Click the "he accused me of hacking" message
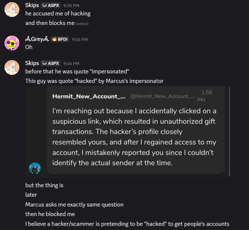Screen dimensions: 249x230 click(58, 13)
